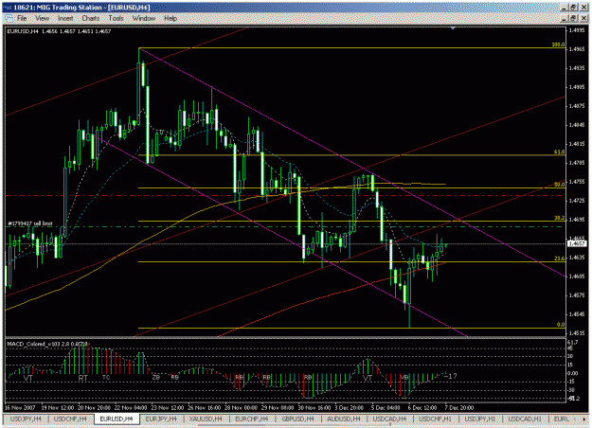Open the Charts menu

point(91,18)
